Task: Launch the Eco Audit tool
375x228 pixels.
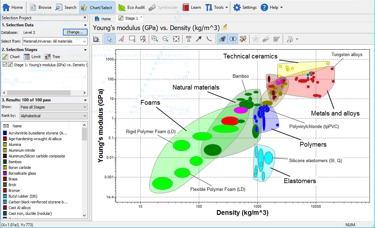Action: pos(131,7)
